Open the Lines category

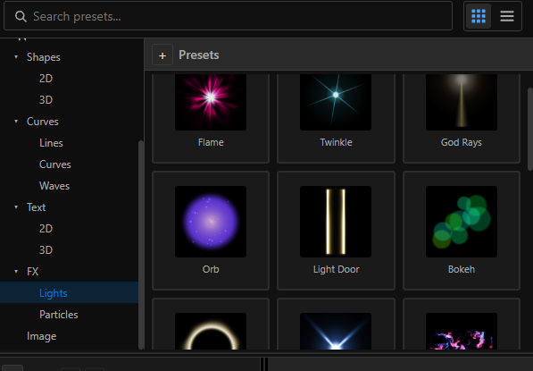[51, 143]
